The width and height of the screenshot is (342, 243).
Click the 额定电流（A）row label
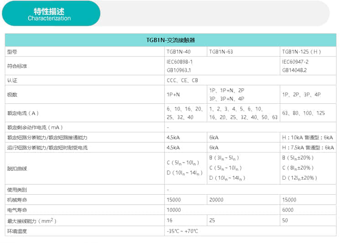pos(23,113)
